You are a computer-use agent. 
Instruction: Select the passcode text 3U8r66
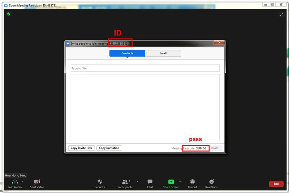tap(201, 148)
